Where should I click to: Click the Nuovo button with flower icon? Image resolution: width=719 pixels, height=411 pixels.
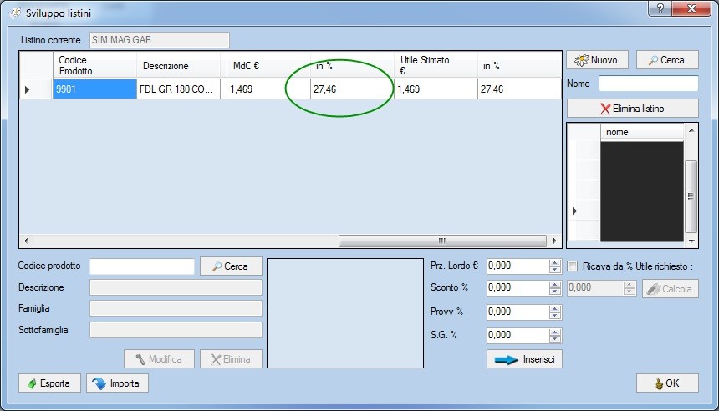click(597, 60)
